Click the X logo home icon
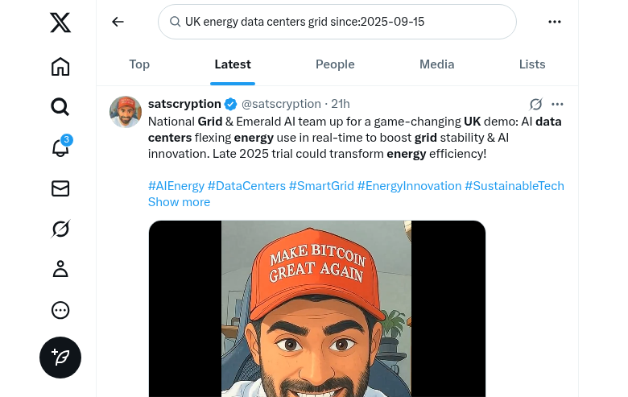The image size is (628, 397). [x=60, y=23]
